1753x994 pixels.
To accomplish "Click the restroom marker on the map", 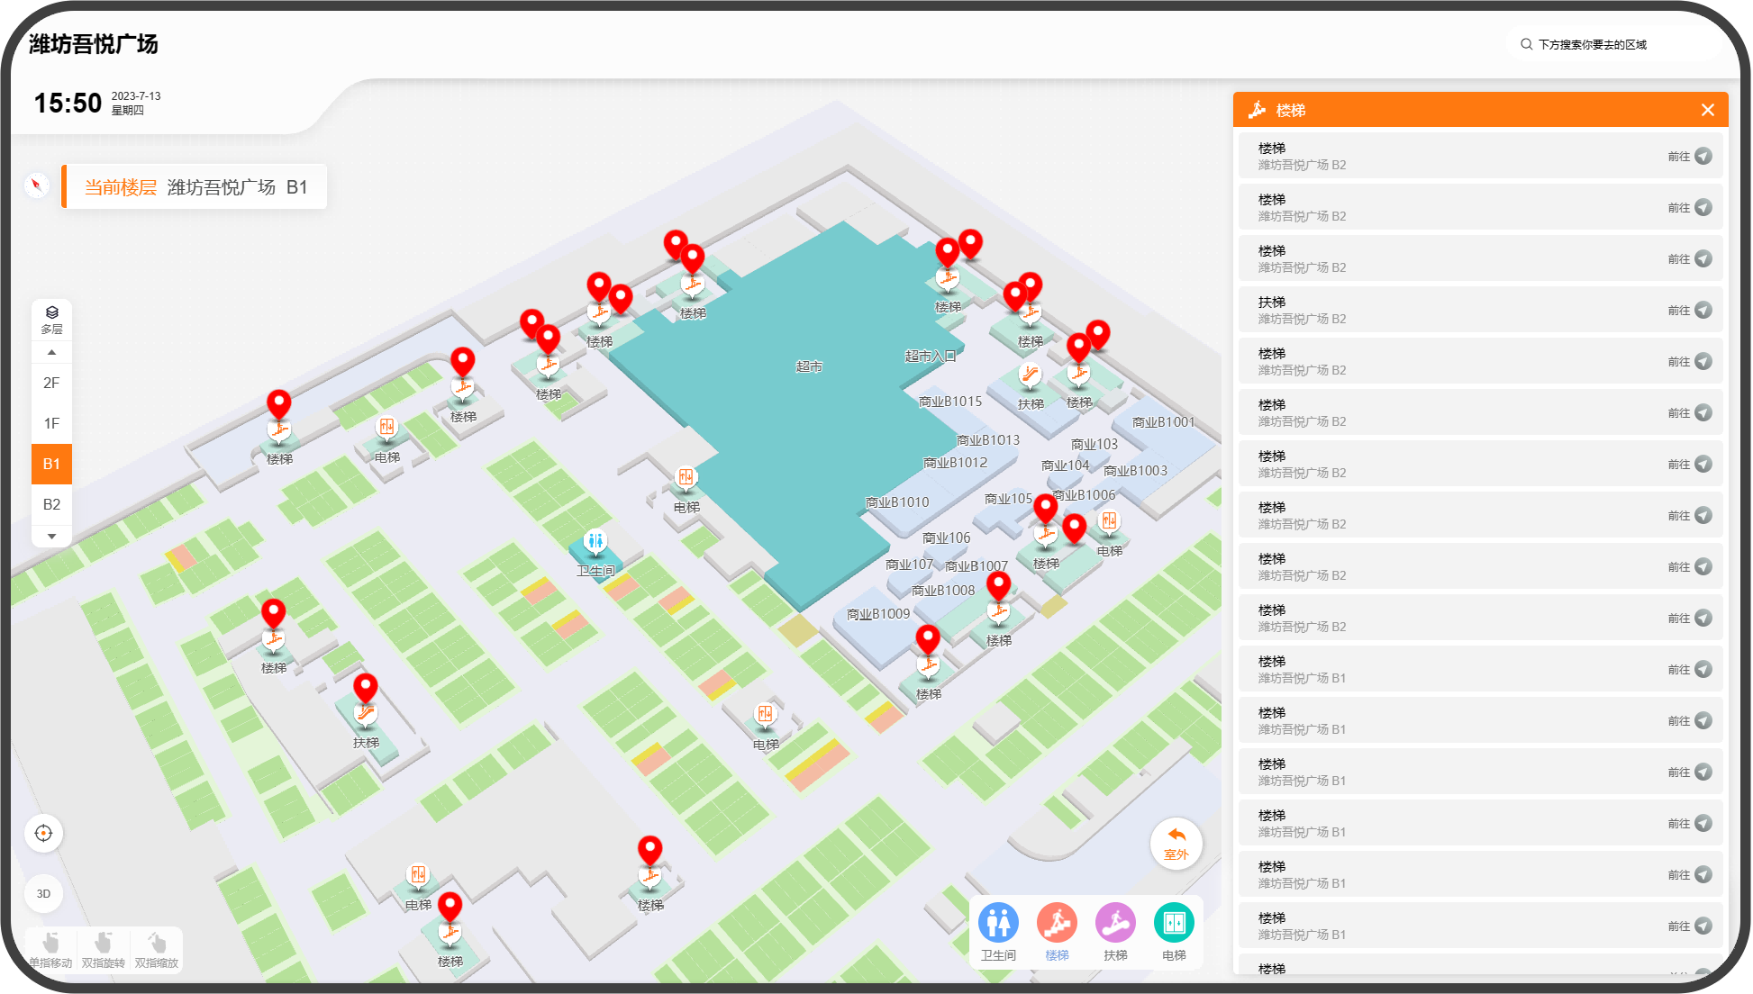I will [x=595, y=541].
